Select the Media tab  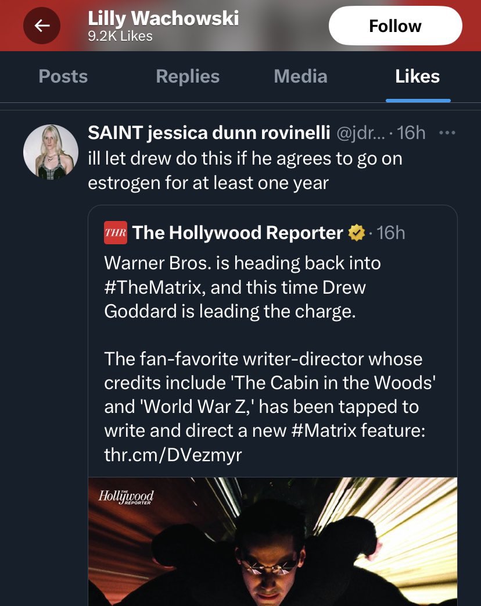point(300,76)
